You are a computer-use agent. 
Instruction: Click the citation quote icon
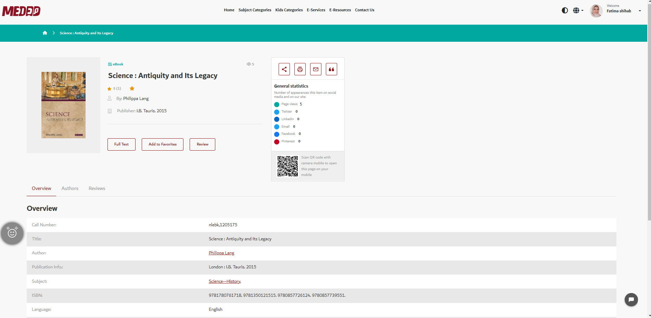(x=331, y=69)
